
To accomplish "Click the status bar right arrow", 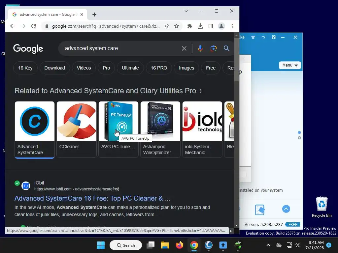I will [x=231, y=231].
